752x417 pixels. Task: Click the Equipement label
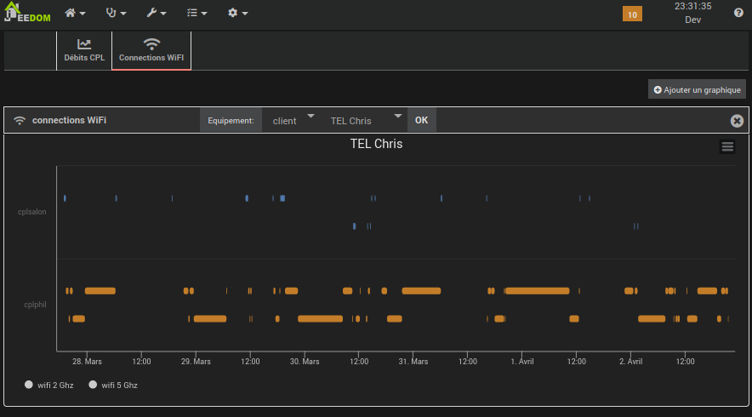pos(231,121)
